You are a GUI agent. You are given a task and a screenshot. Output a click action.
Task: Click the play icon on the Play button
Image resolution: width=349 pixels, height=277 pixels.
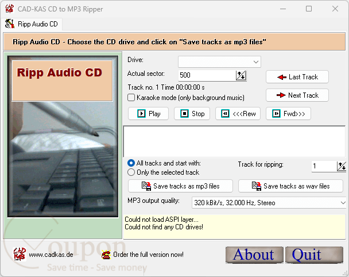(x=141, y=114)
